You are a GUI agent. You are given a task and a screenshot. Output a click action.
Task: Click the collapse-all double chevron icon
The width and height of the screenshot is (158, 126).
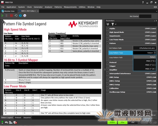(x=108, y=24)
